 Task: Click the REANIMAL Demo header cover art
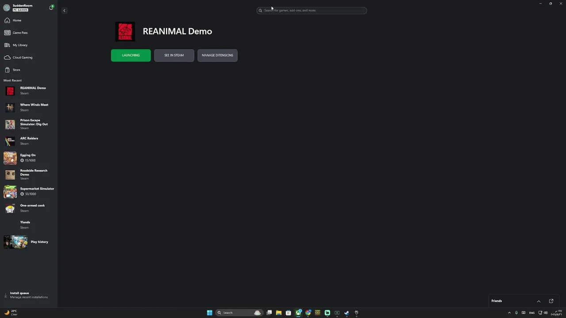125,31
